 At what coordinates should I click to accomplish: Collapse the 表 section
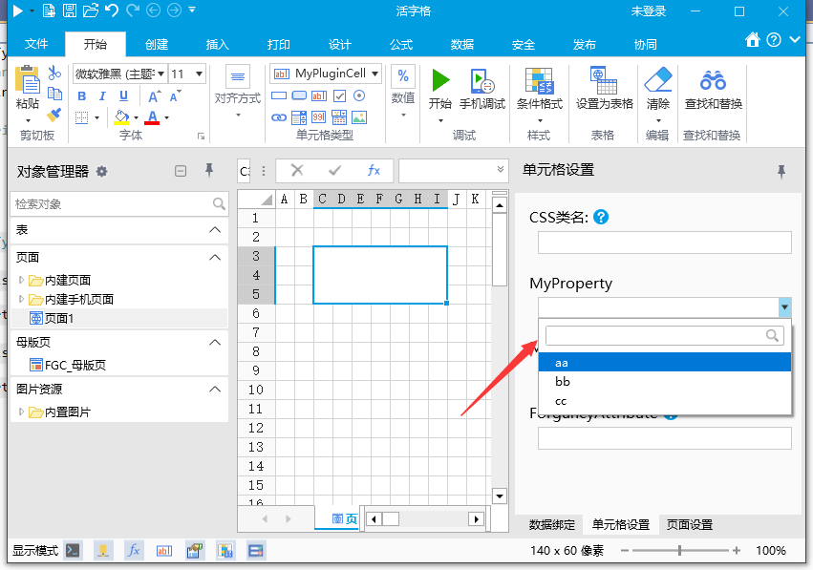(x=215, y=229)
